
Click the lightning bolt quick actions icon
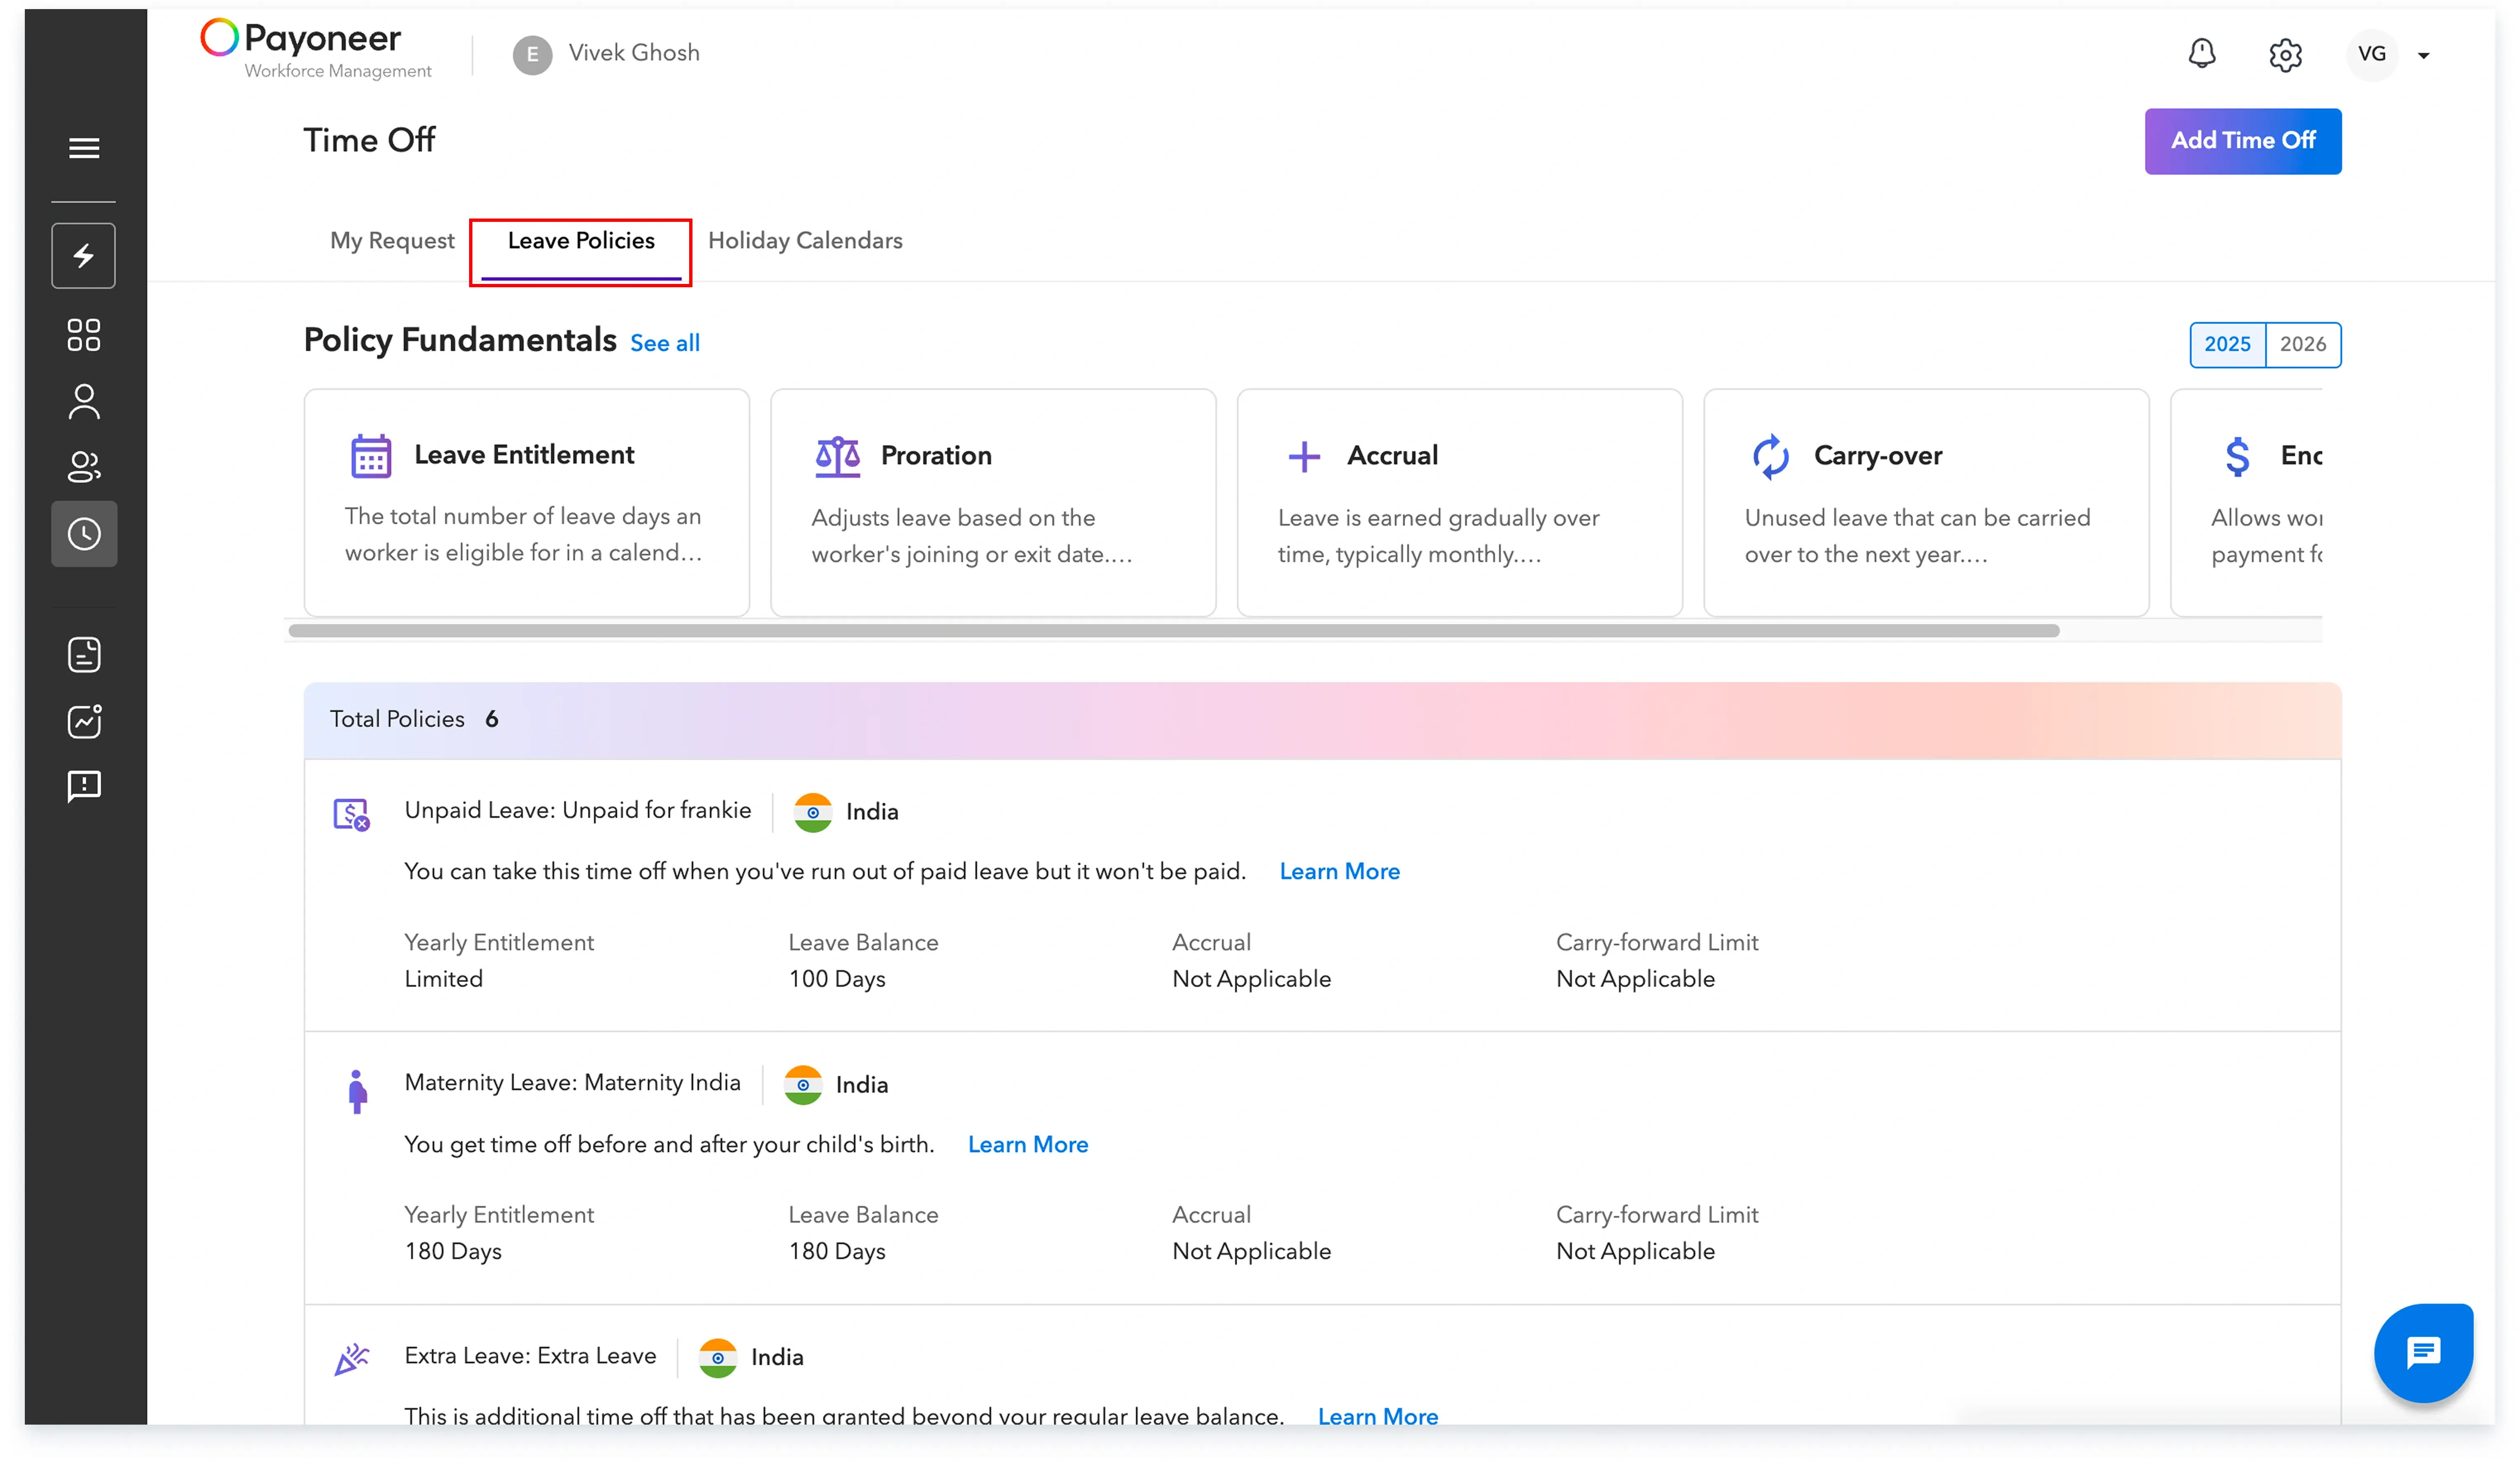tap(84, 255)
